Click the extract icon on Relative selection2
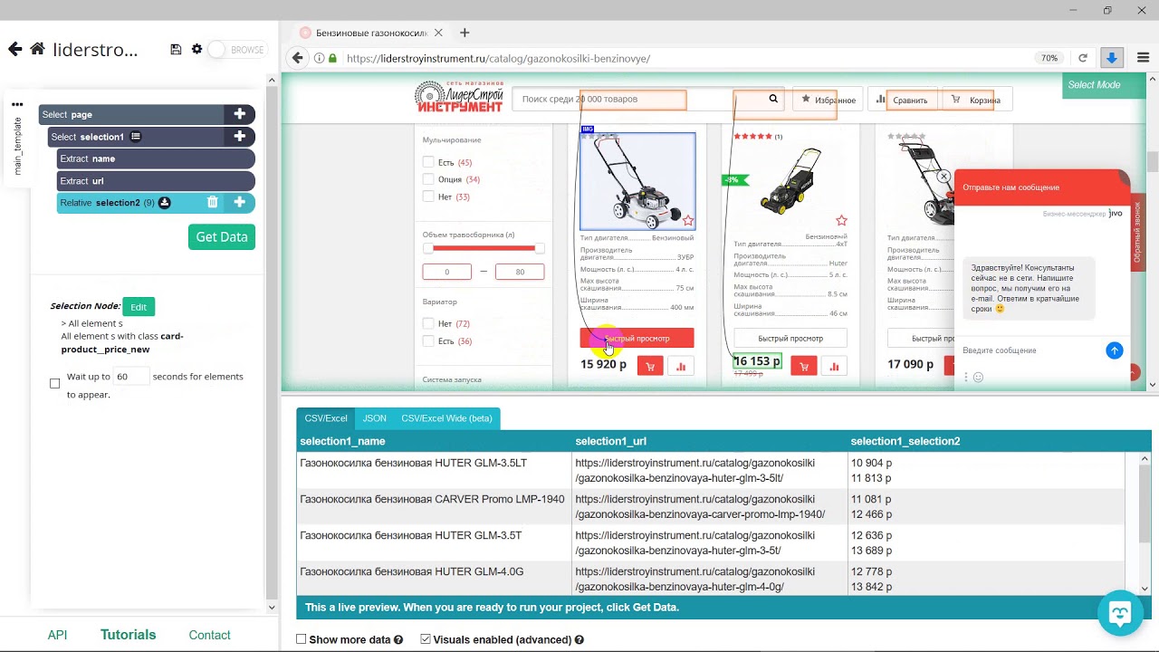Screen dimensions: 1159x652 point(165,203)
